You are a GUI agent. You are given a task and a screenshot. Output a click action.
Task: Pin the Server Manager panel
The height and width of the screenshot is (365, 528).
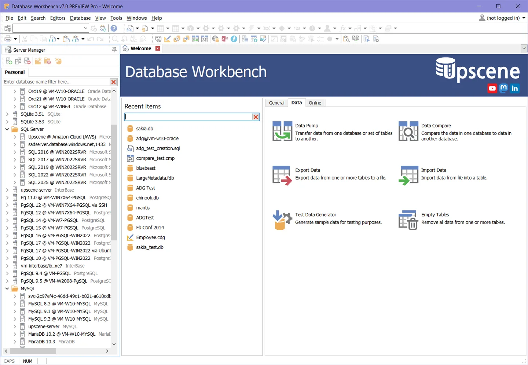[x=114, y=50]
